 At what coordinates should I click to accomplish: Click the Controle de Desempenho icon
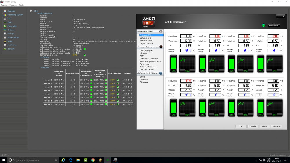pyautogui.click(x=161, y=47)
